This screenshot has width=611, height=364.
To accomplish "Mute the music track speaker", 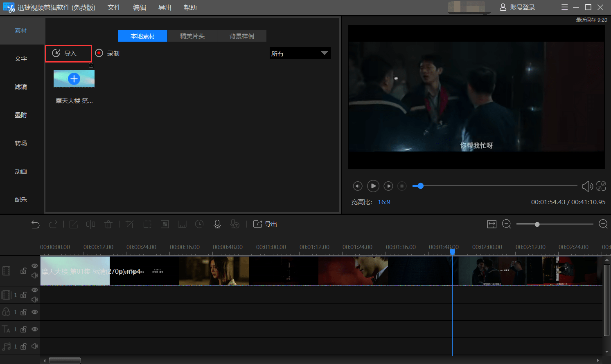I will pos(35,346).
